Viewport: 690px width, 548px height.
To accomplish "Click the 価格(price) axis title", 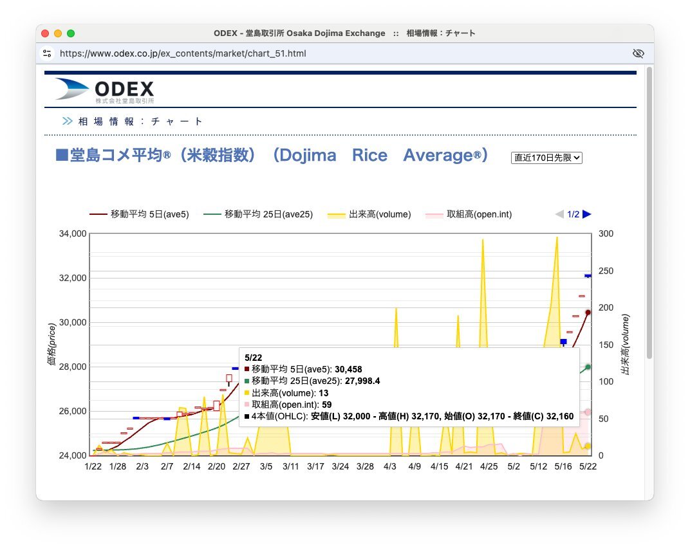I will (52, 344).
